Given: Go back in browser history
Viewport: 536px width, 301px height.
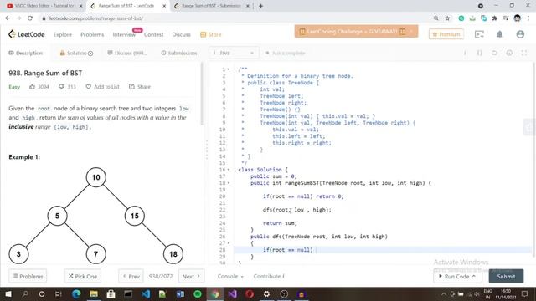Looking at the screenshot, I should click(x=8, y=18).
